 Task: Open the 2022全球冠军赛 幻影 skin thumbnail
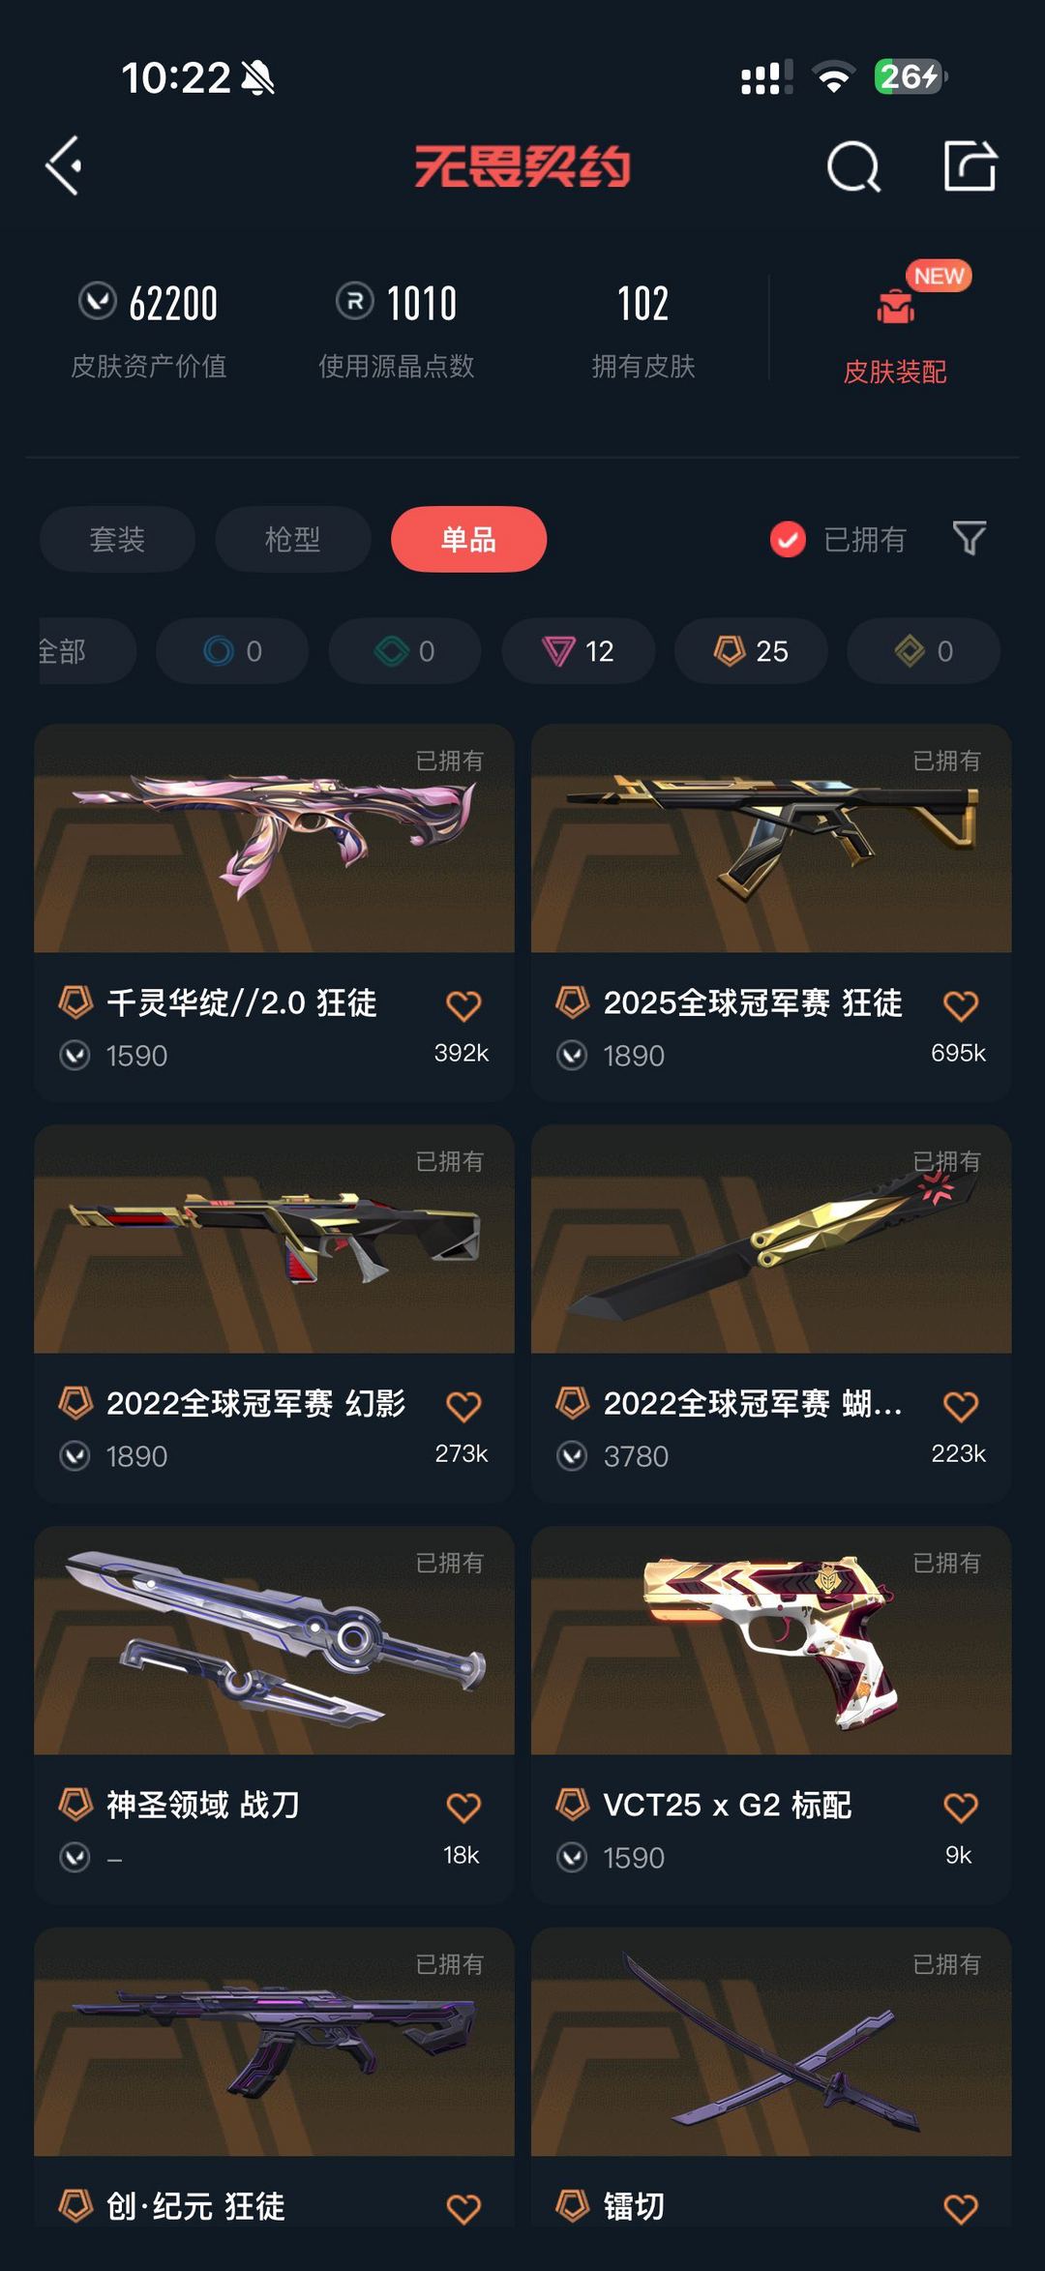(274, 1239)
